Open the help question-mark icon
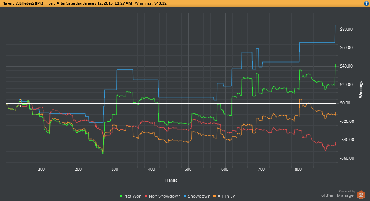 (x=367, y=3)
